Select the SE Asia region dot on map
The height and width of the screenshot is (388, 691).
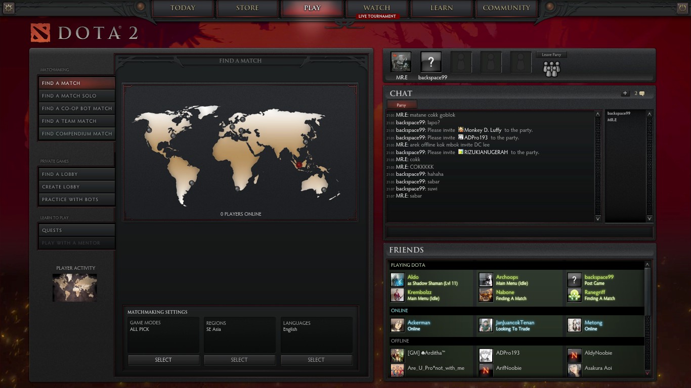(299, 165)
